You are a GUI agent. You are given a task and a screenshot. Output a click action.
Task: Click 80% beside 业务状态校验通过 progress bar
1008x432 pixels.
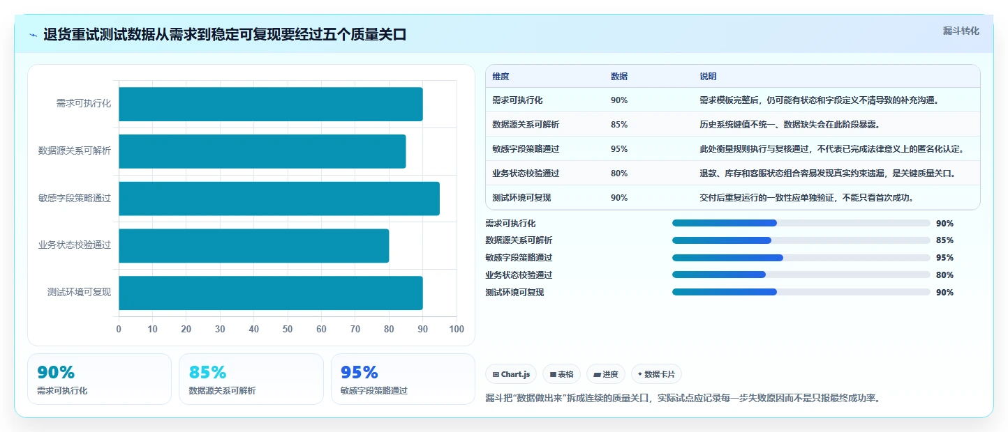point(944,275)
